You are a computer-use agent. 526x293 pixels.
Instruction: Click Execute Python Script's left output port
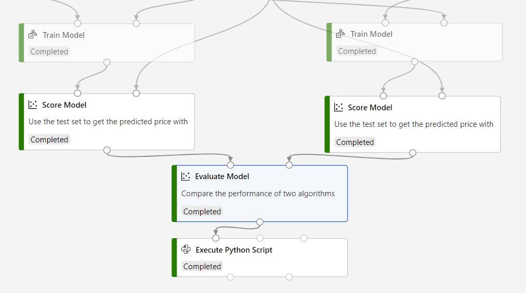point(231,277)
